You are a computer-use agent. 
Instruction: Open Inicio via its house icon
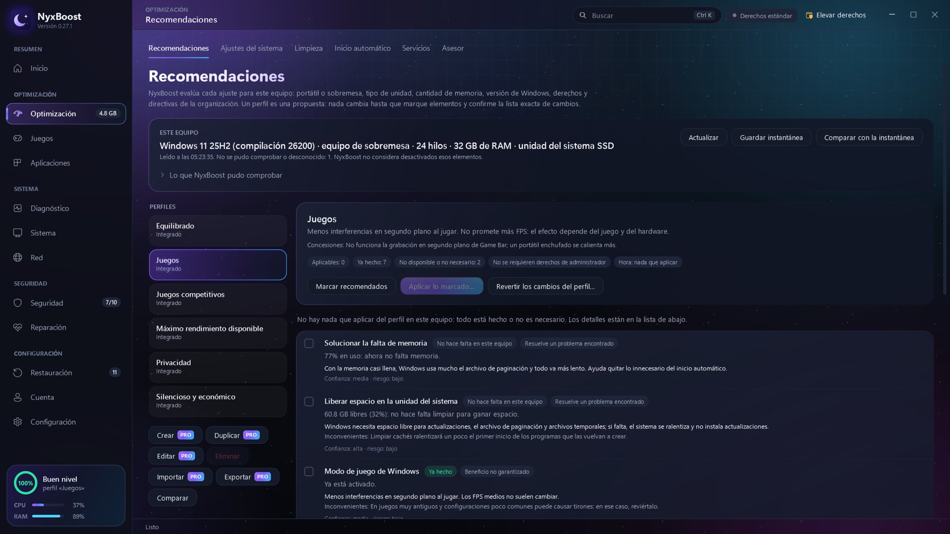[x=18, y=68]
